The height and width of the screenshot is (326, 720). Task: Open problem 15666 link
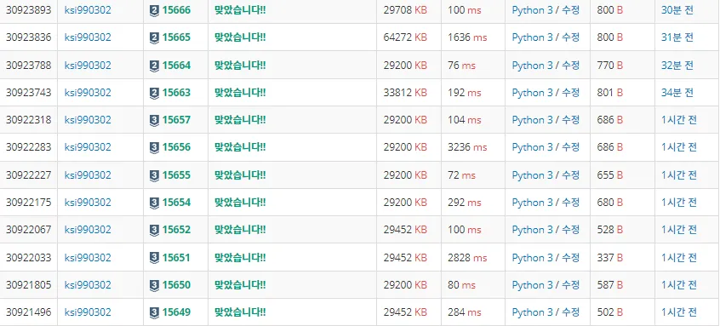pyautogui.click(x=176, y=10)
